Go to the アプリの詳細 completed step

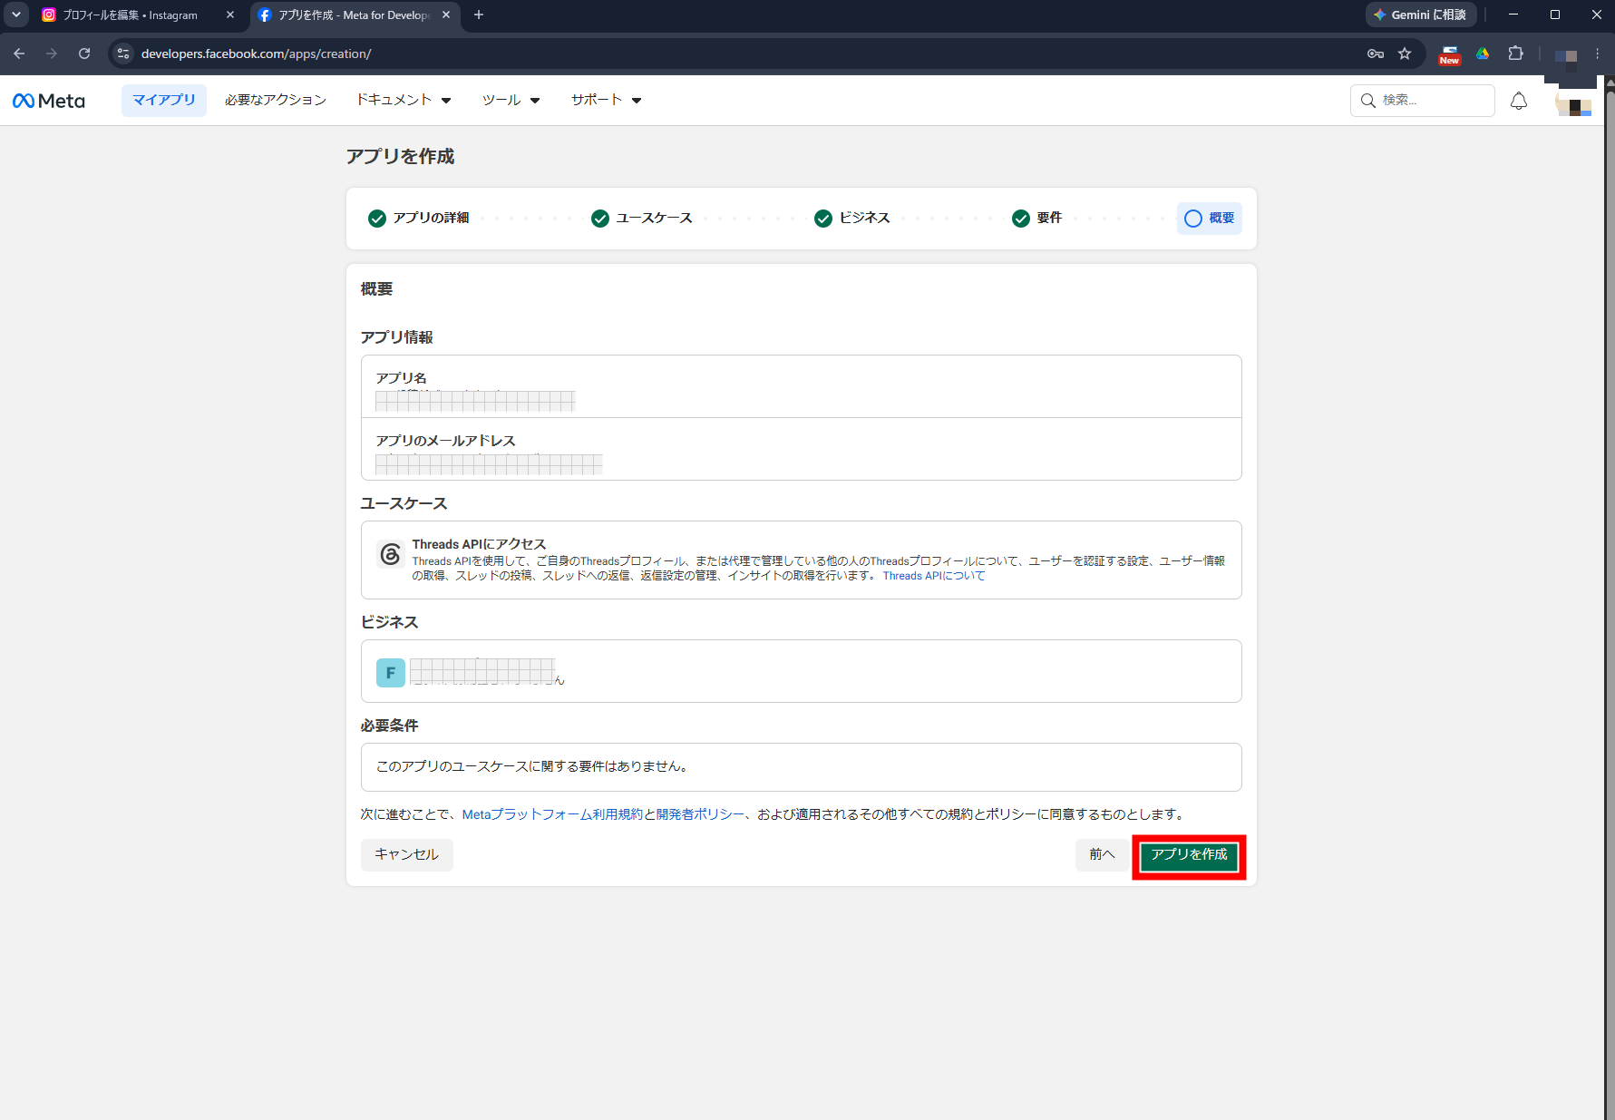[x=419, y=219]
